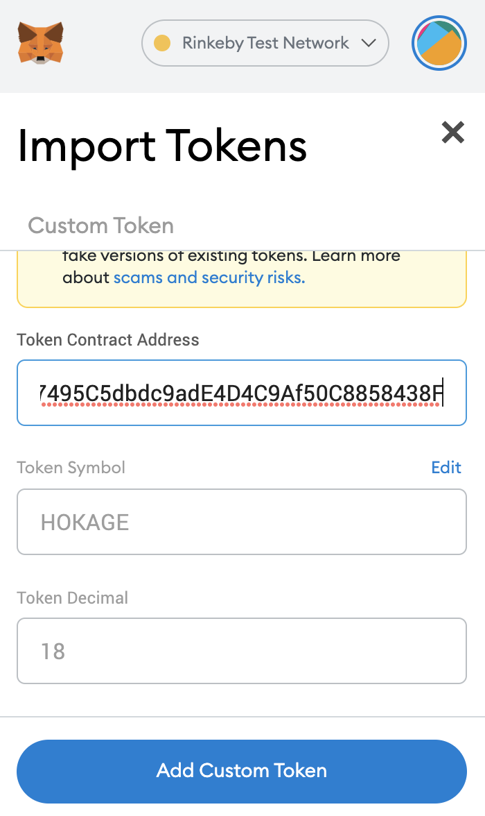Click the yellow scam warning banner text
The height and width of the screenshot is (816, 485).
tap(231, 268)
